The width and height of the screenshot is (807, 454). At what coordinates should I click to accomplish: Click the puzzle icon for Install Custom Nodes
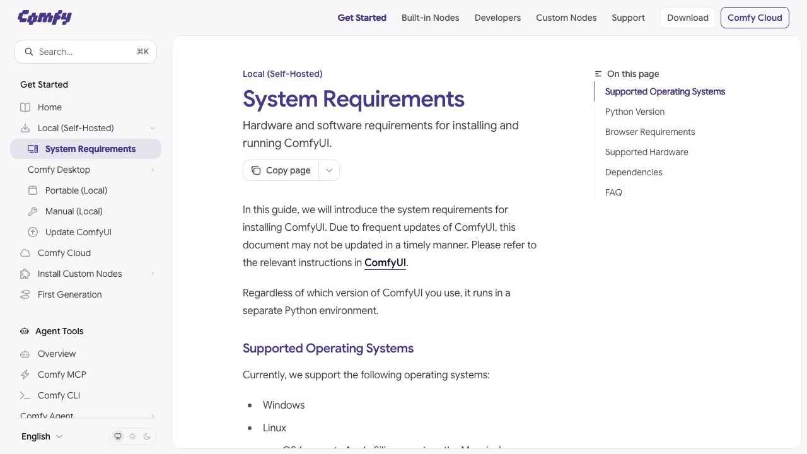click(x=25, y=274)
